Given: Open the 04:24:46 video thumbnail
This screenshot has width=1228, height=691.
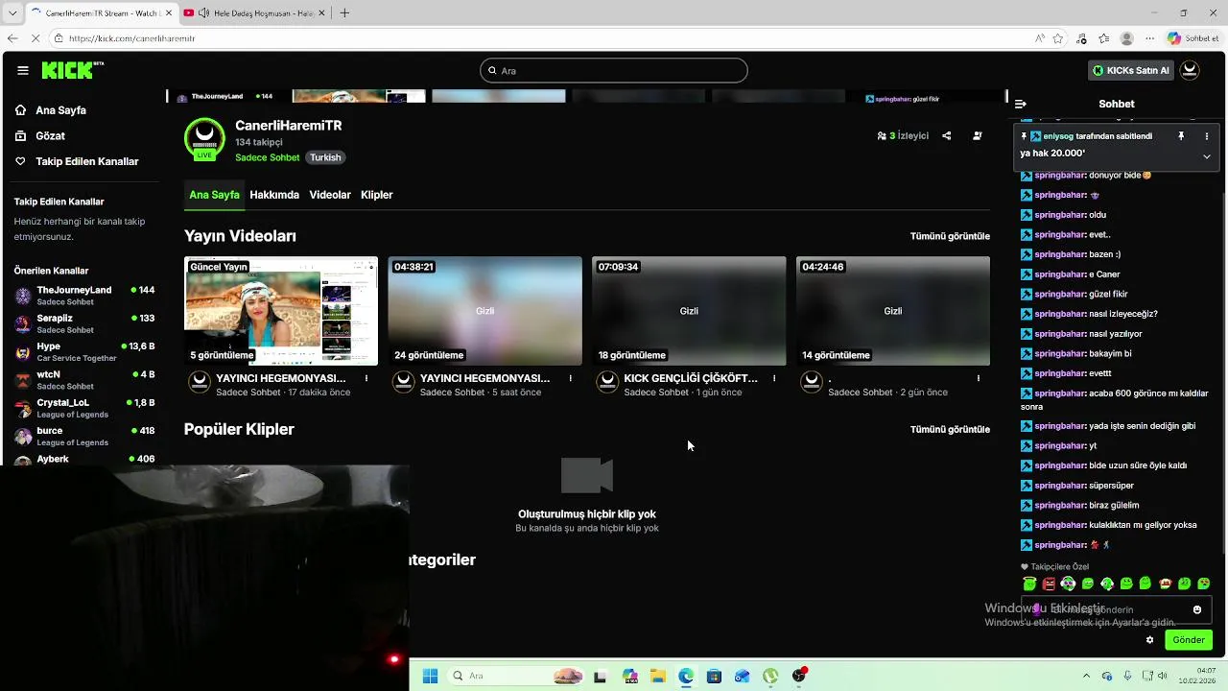Looking at the screenshot, I should click(893, 311).
